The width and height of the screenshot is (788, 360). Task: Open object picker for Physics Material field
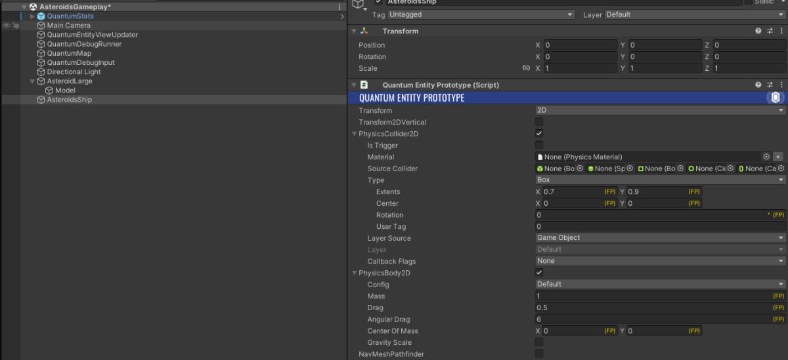(x=766, y=157)
